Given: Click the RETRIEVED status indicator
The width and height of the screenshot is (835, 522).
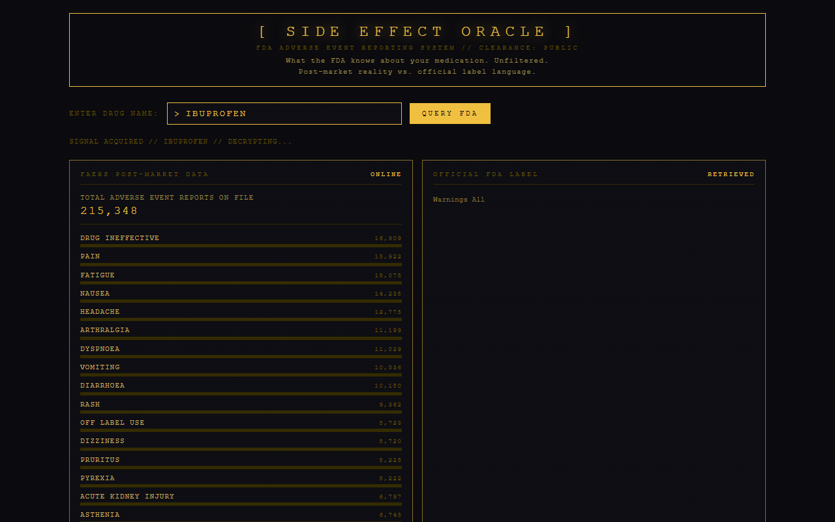Looking at the screenshot, I should click(x=731, y=174).
